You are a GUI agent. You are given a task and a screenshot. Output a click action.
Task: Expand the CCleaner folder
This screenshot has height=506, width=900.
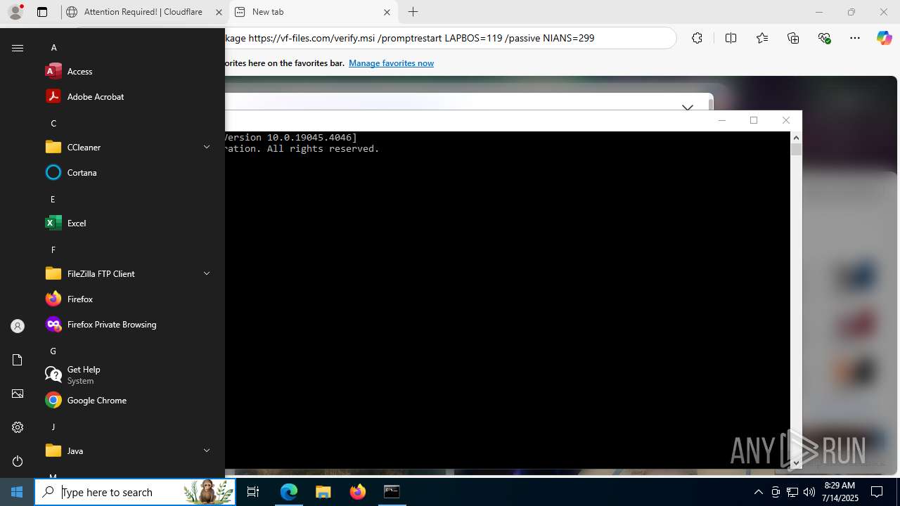207,147
